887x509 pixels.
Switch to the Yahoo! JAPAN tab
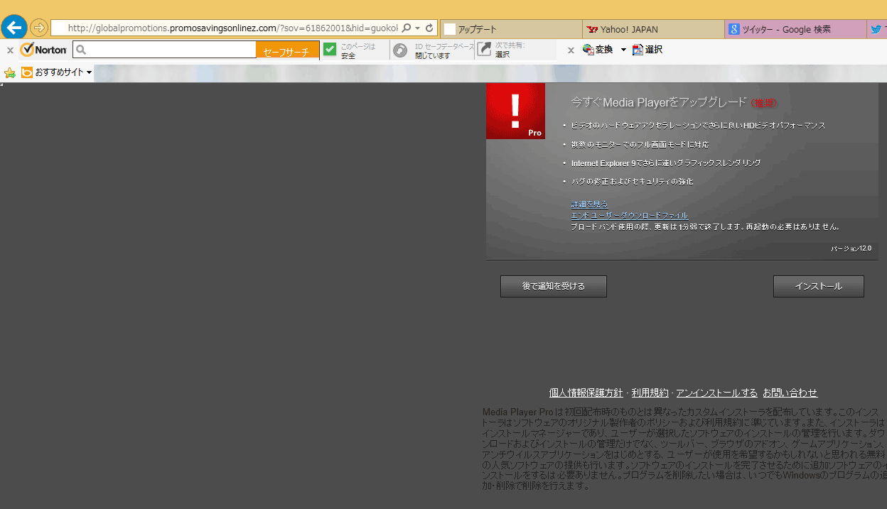(653, 29)
